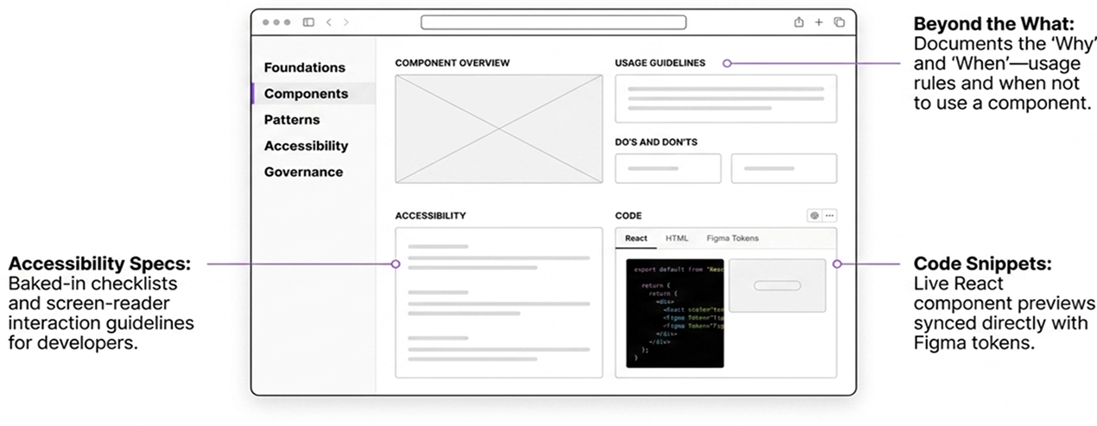The image size is (1097, 426).
Task: Toggle the browser sidebar panel icon
Action: coord(308,22)
